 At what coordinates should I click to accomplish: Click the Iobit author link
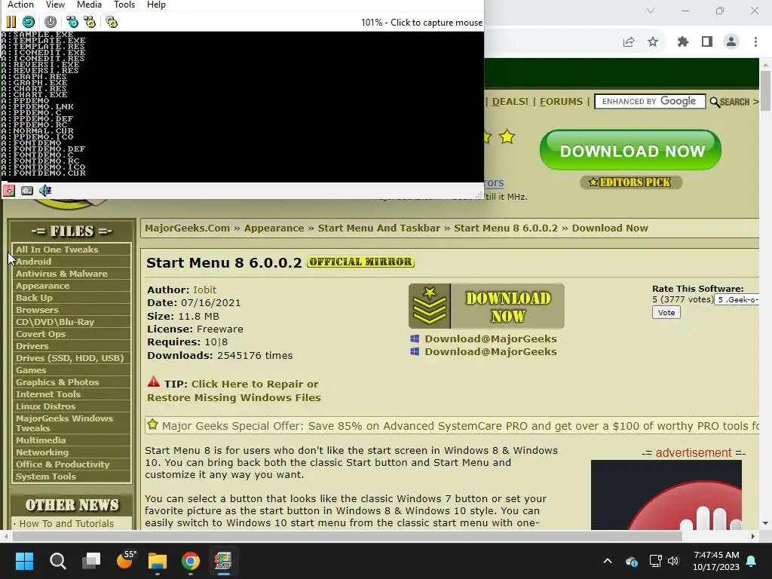(204, 290)
